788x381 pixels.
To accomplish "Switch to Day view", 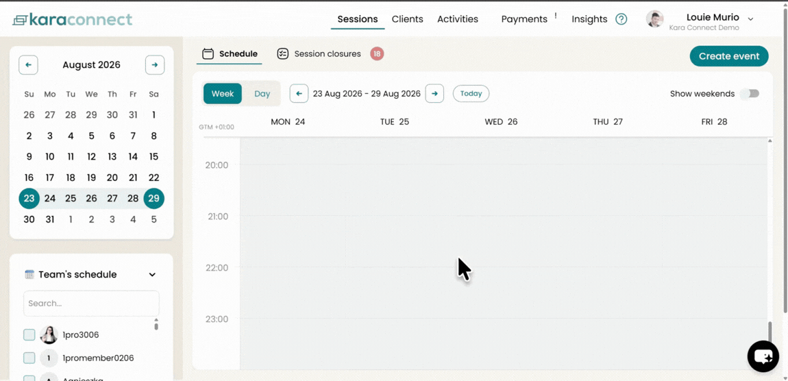I will tap(262, 93).
